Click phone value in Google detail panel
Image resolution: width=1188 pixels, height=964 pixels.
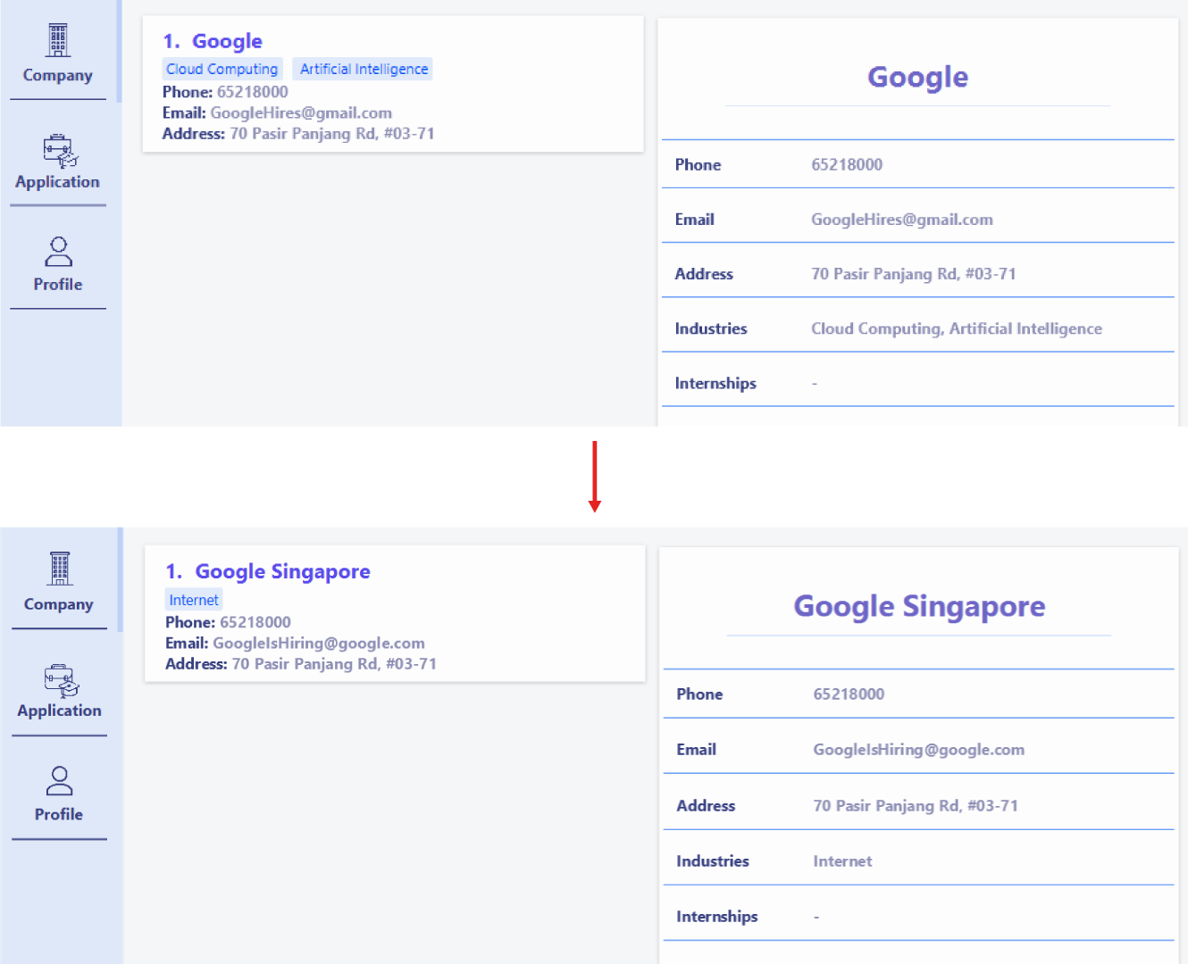click(x=847, y=164)
